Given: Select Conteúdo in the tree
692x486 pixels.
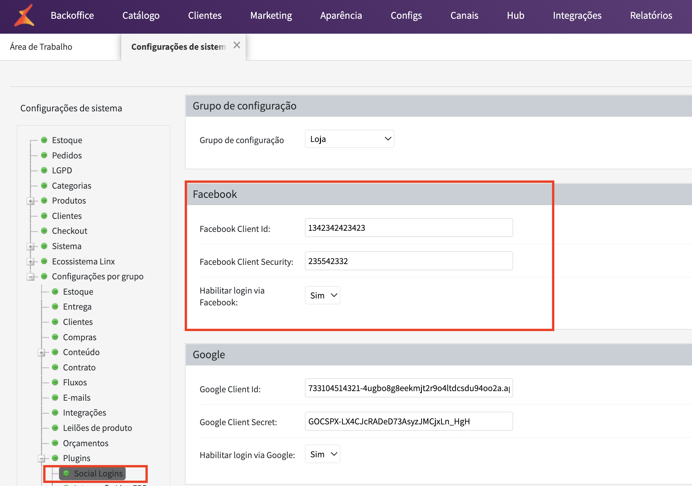Looking at the screenshot, I should pyautogui.click(x=81, y=352).
